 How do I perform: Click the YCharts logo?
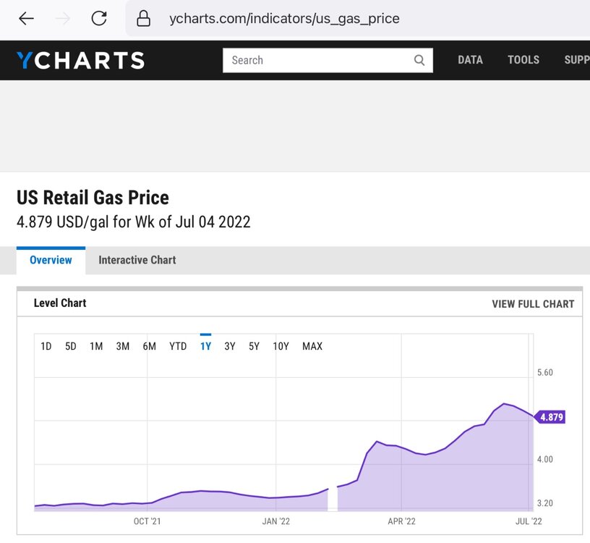[80, 60]
